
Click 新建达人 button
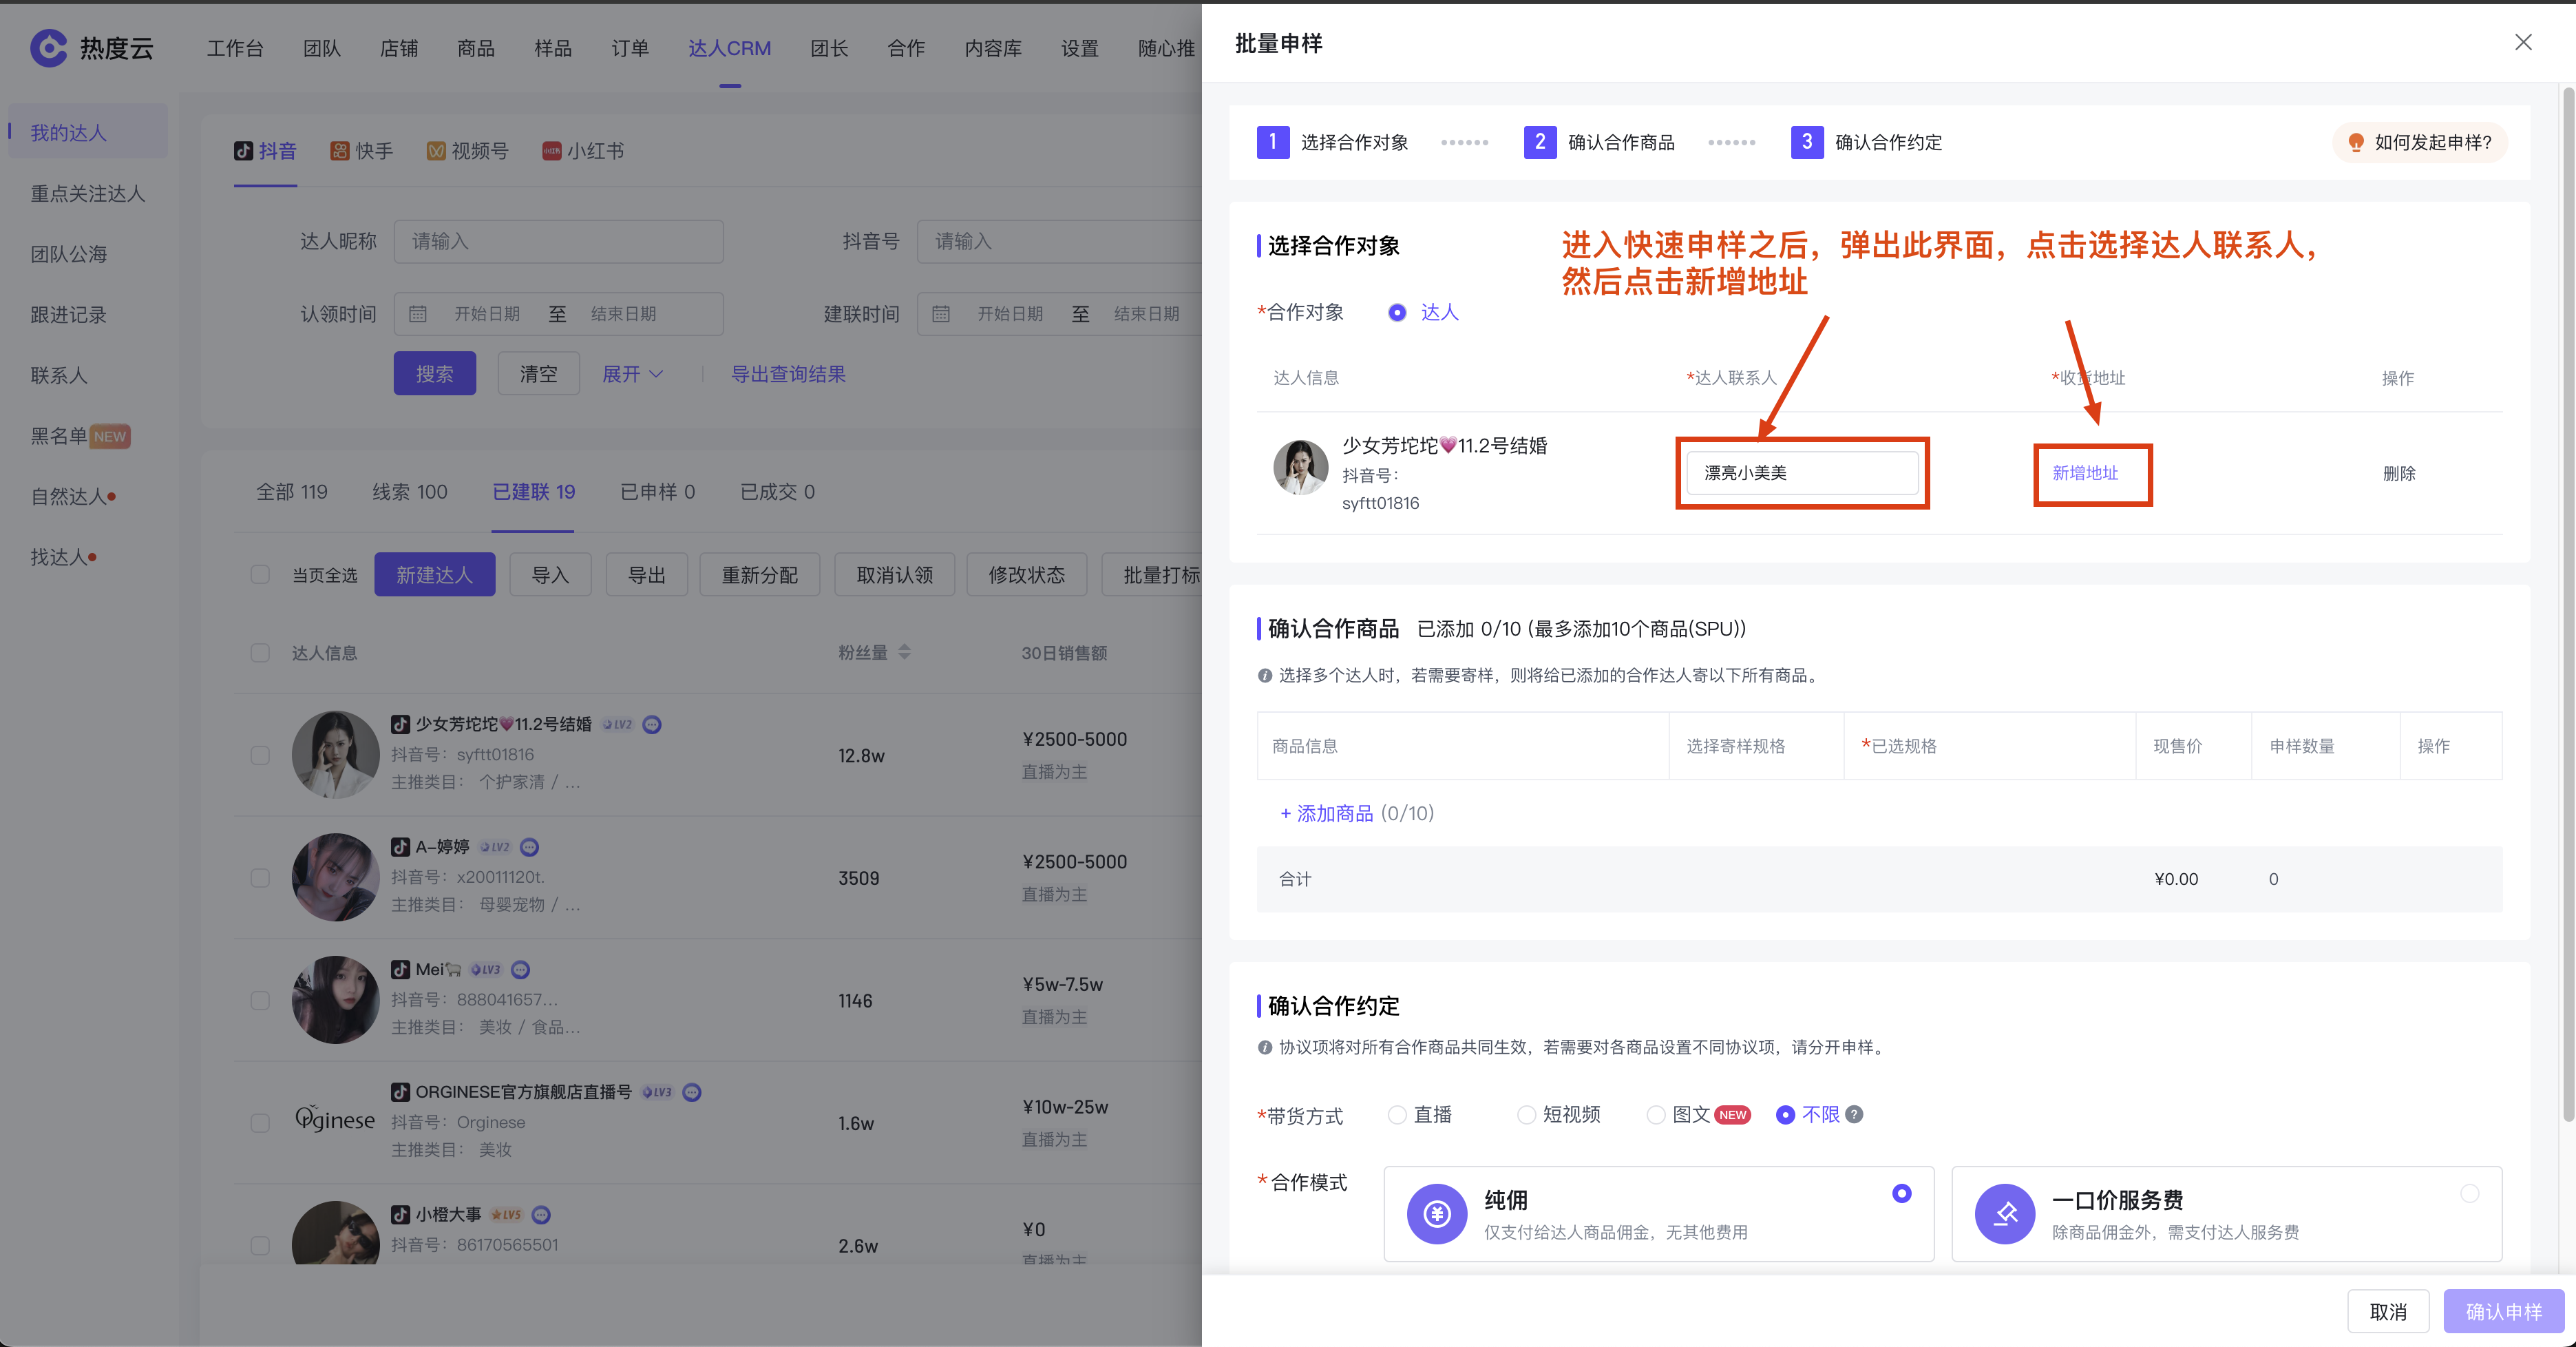click(x=435, y=575)
